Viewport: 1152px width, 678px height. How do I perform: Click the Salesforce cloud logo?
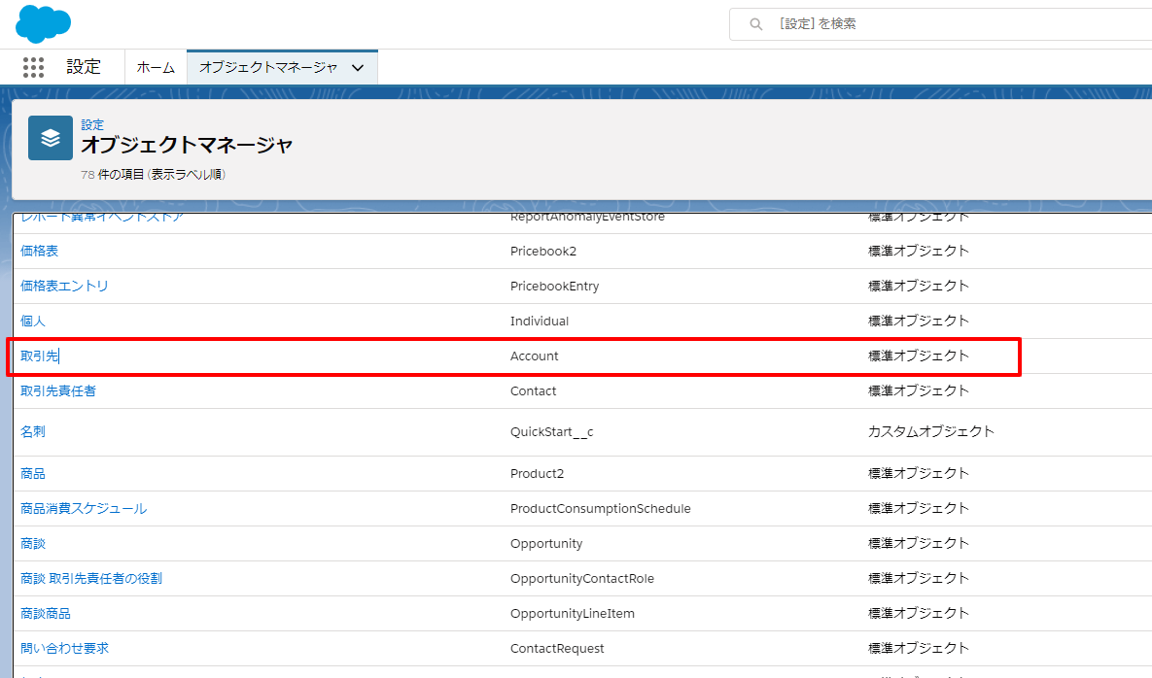(43, 23)
